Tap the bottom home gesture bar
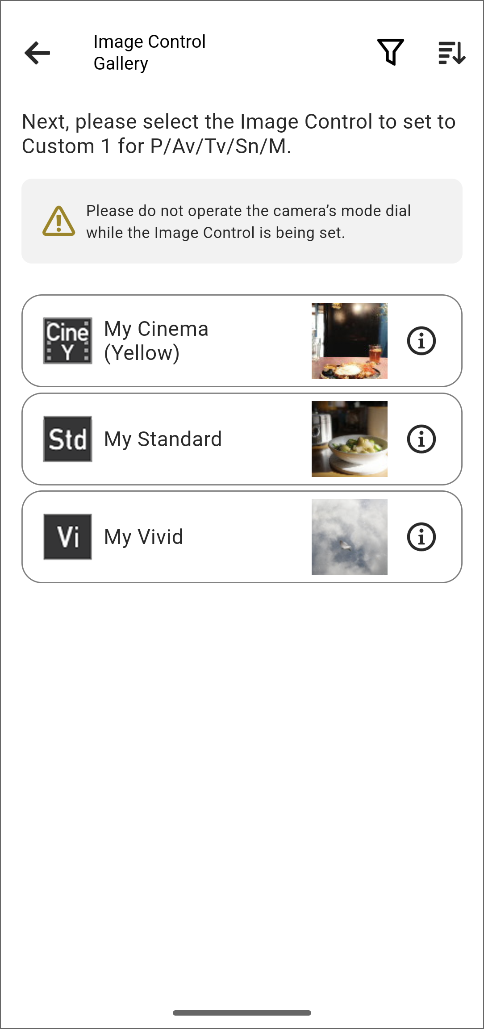484x1029 pixels. tap(242, 1013)
